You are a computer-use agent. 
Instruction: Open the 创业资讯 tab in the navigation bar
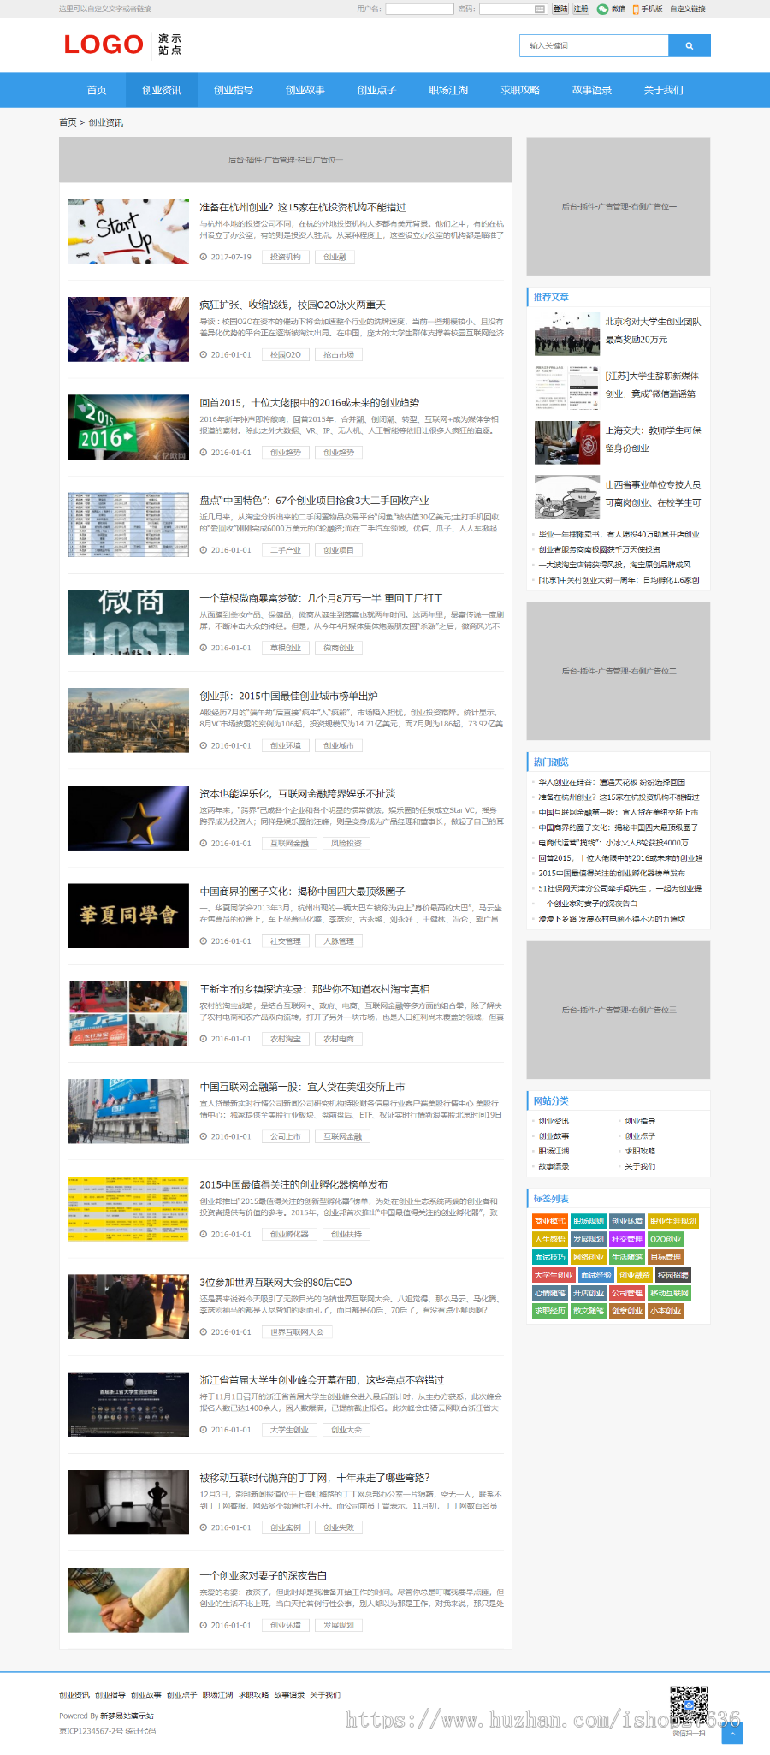[162, 90]
